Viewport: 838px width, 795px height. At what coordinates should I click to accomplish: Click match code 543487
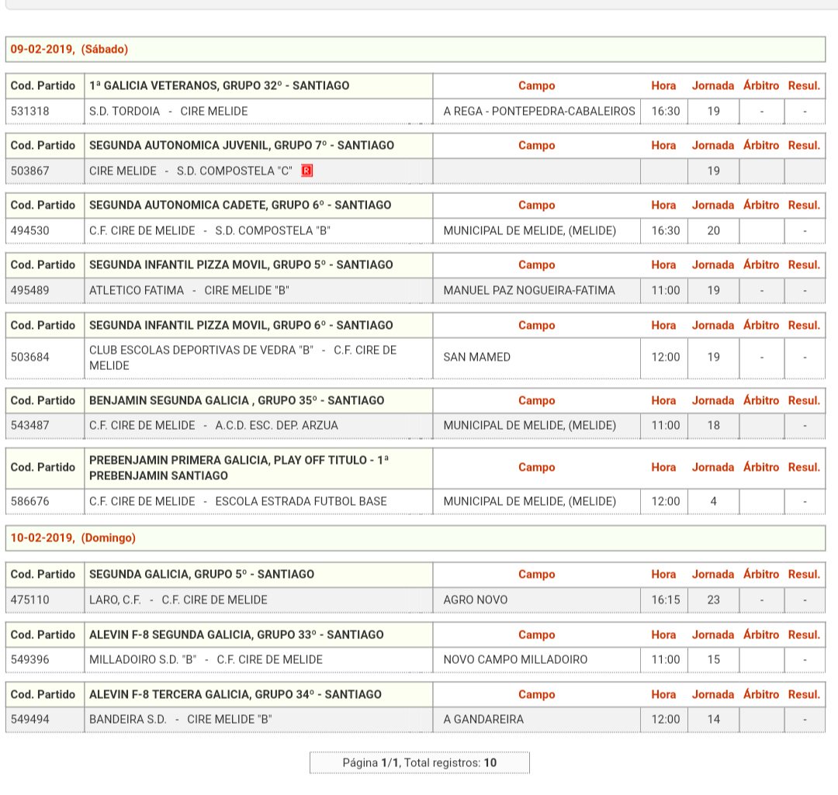[30, 425]
